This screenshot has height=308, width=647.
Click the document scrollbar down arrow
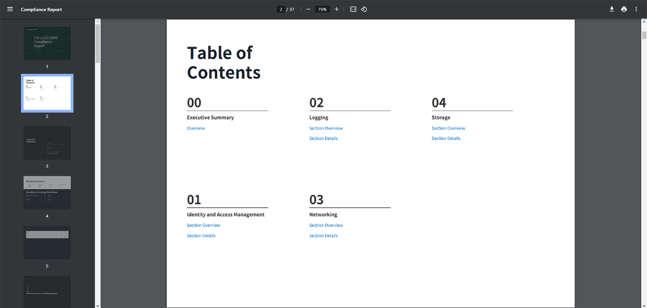(x=644, y=305)
